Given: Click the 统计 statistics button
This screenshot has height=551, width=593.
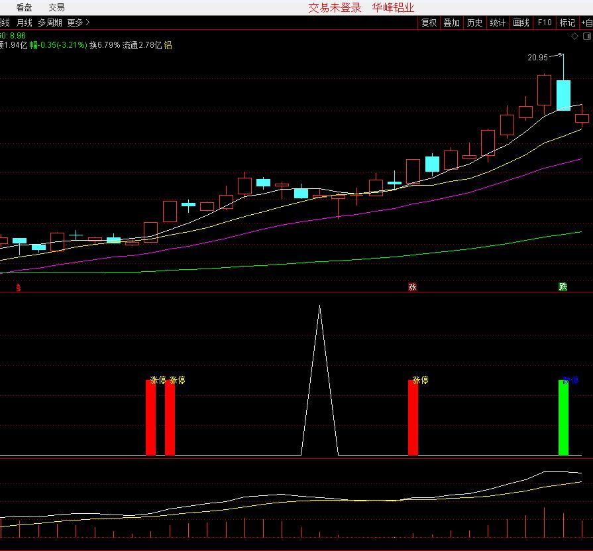Looking at the screenshot, I should click(x=498, y=23).
